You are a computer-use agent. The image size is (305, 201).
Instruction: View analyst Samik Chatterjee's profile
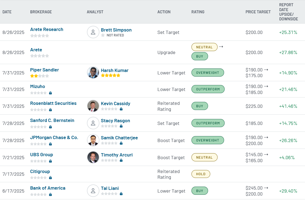coord(120,138)
